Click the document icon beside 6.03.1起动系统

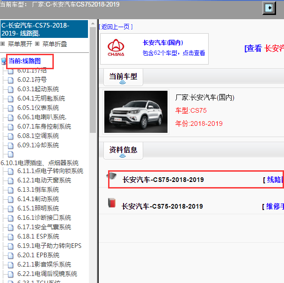point(10,89)
